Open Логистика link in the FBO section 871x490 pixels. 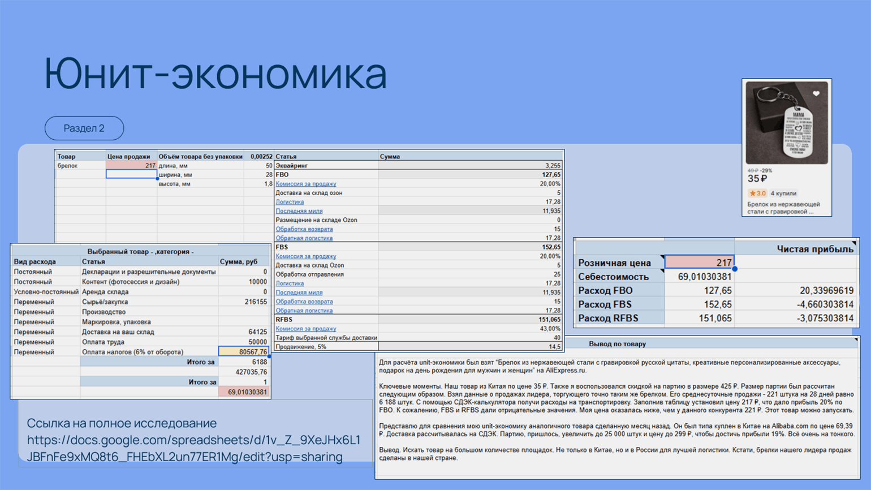tap(290, 202)
